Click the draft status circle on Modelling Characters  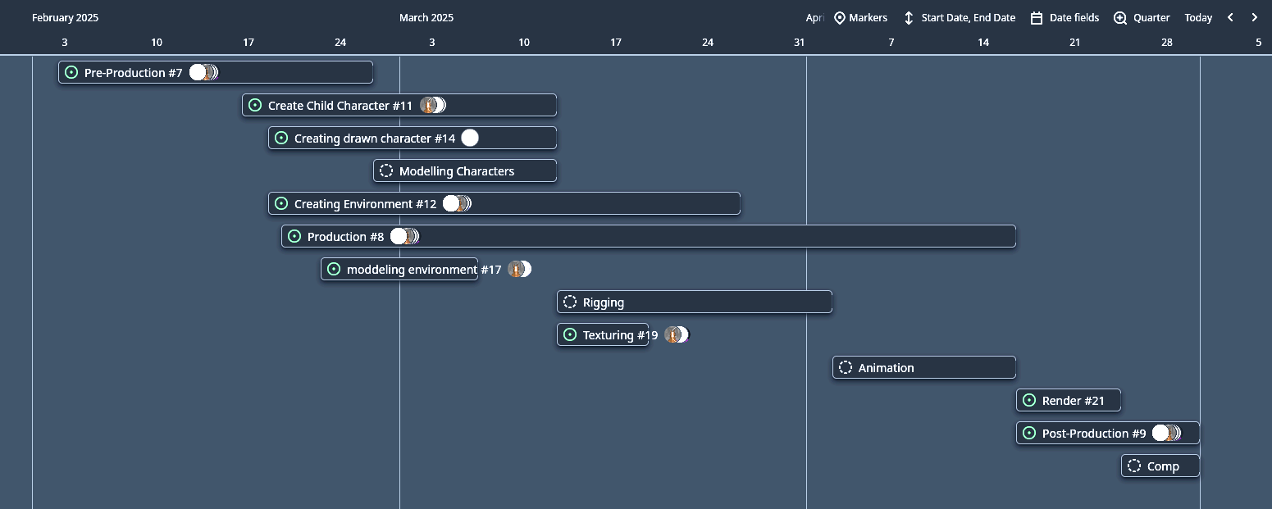[x=386, y=171]
